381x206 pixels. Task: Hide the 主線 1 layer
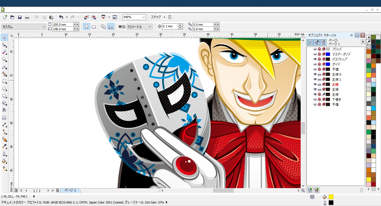(315, 79)
